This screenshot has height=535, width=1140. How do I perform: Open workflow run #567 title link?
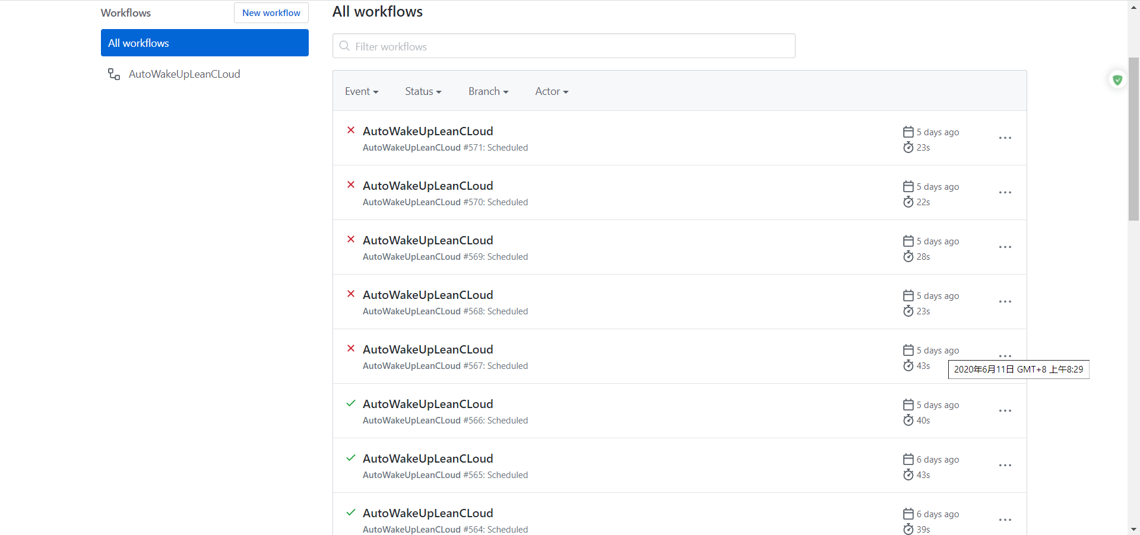click(427, 349)
